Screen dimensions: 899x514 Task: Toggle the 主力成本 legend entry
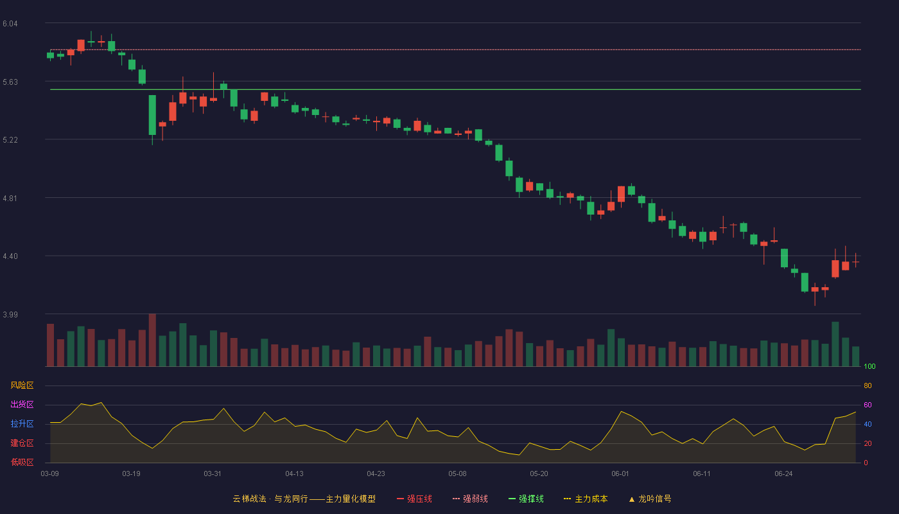586,499
